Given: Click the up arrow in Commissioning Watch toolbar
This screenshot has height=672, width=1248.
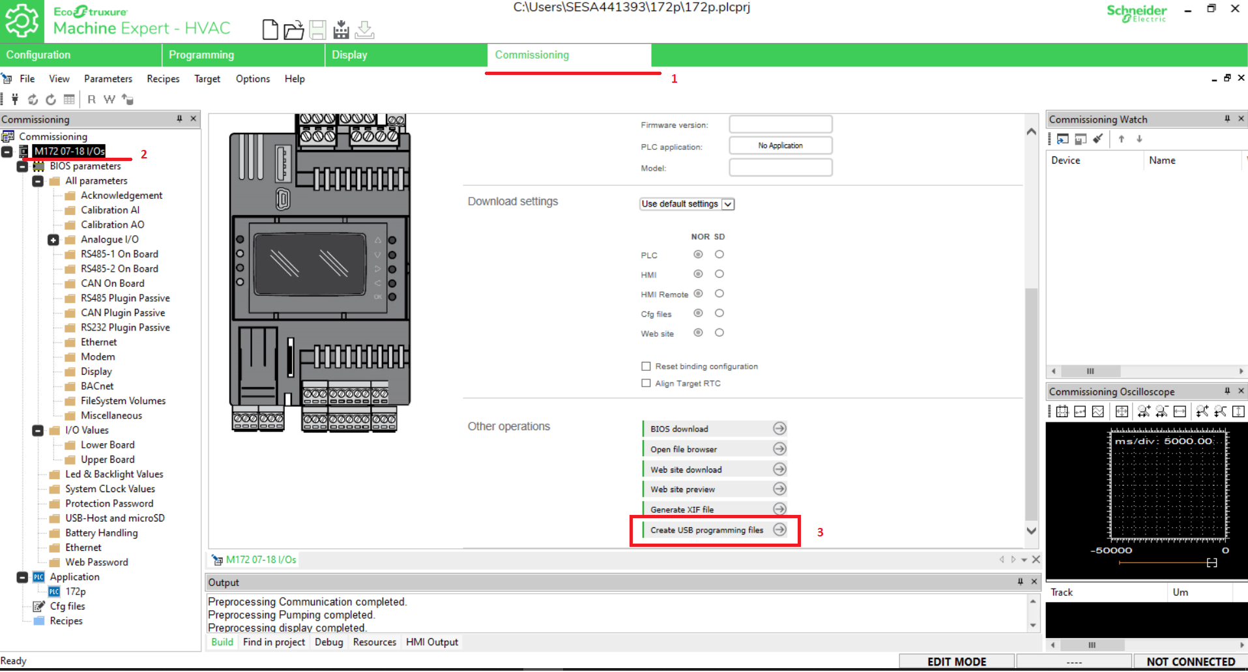Looking at the screenshot, I should click(1122, 139).
